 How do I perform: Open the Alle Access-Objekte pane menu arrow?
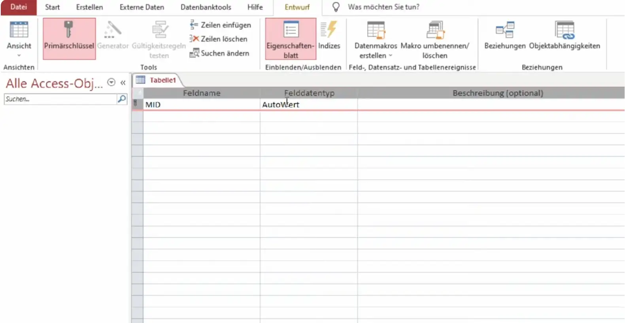(x=111, y=83)
